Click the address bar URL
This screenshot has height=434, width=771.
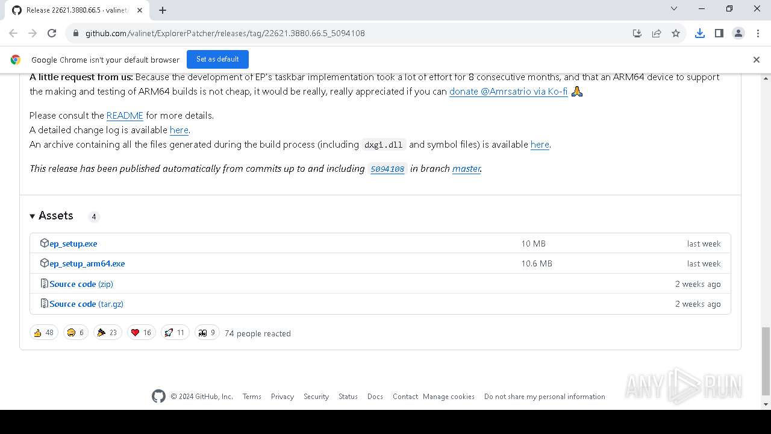[x=225, y=33]
